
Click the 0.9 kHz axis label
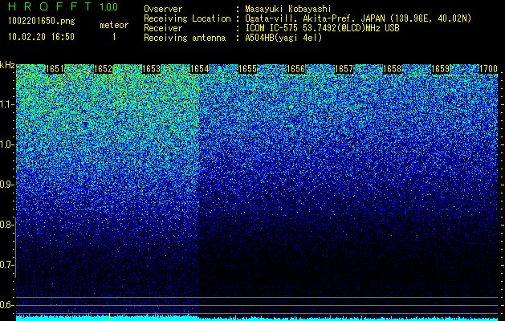[6, 185]
